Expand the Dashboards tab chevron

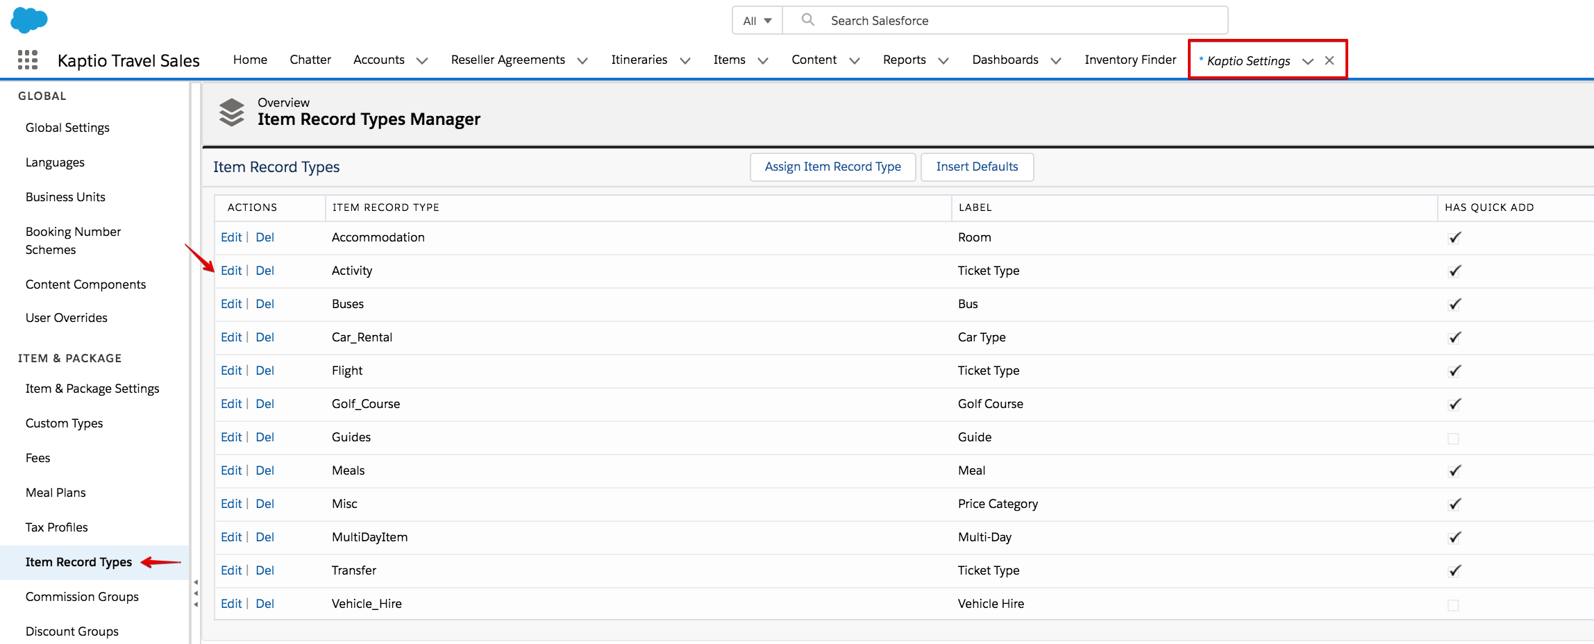(x=1056, y=61)
